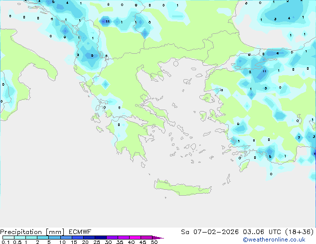Click the "20" legend scale label

pos(85,242)
